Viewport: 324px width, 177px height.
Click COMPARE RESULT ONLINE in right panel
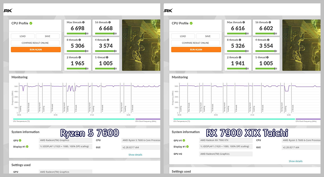click(196, 43)
